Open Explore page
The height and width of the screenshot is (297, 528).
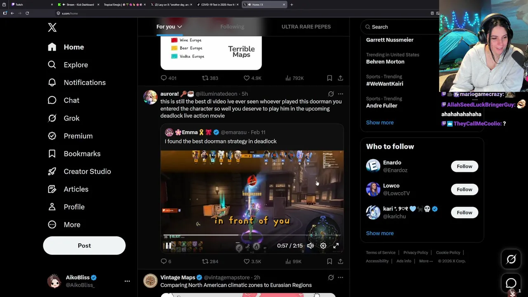pyautogui.click(x=68, y=65)
